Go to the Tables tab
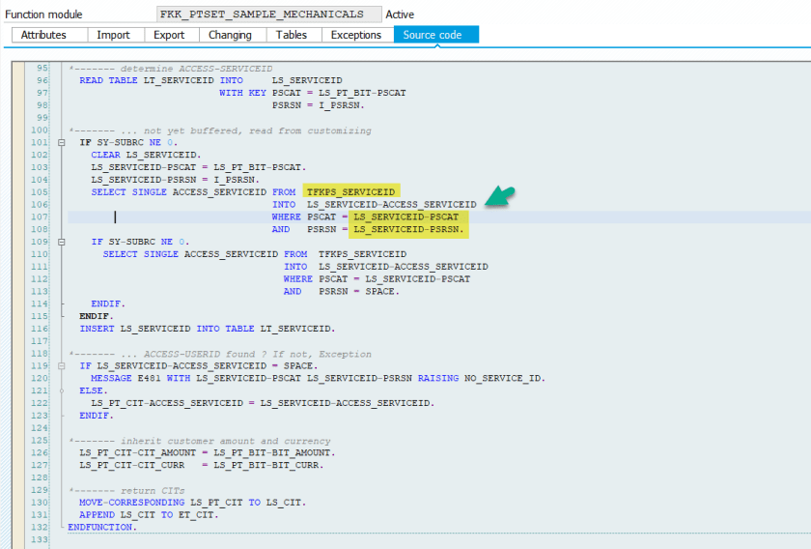The width and height of the screenshot is (811, 549). pyautogui.click(x=291, y=35)
